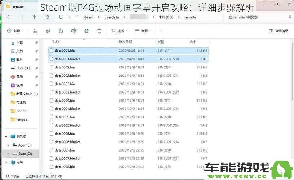This screenshot has width=294, height=180.
Task: Open the 新建 (New) menu
Action: point(15,31)
